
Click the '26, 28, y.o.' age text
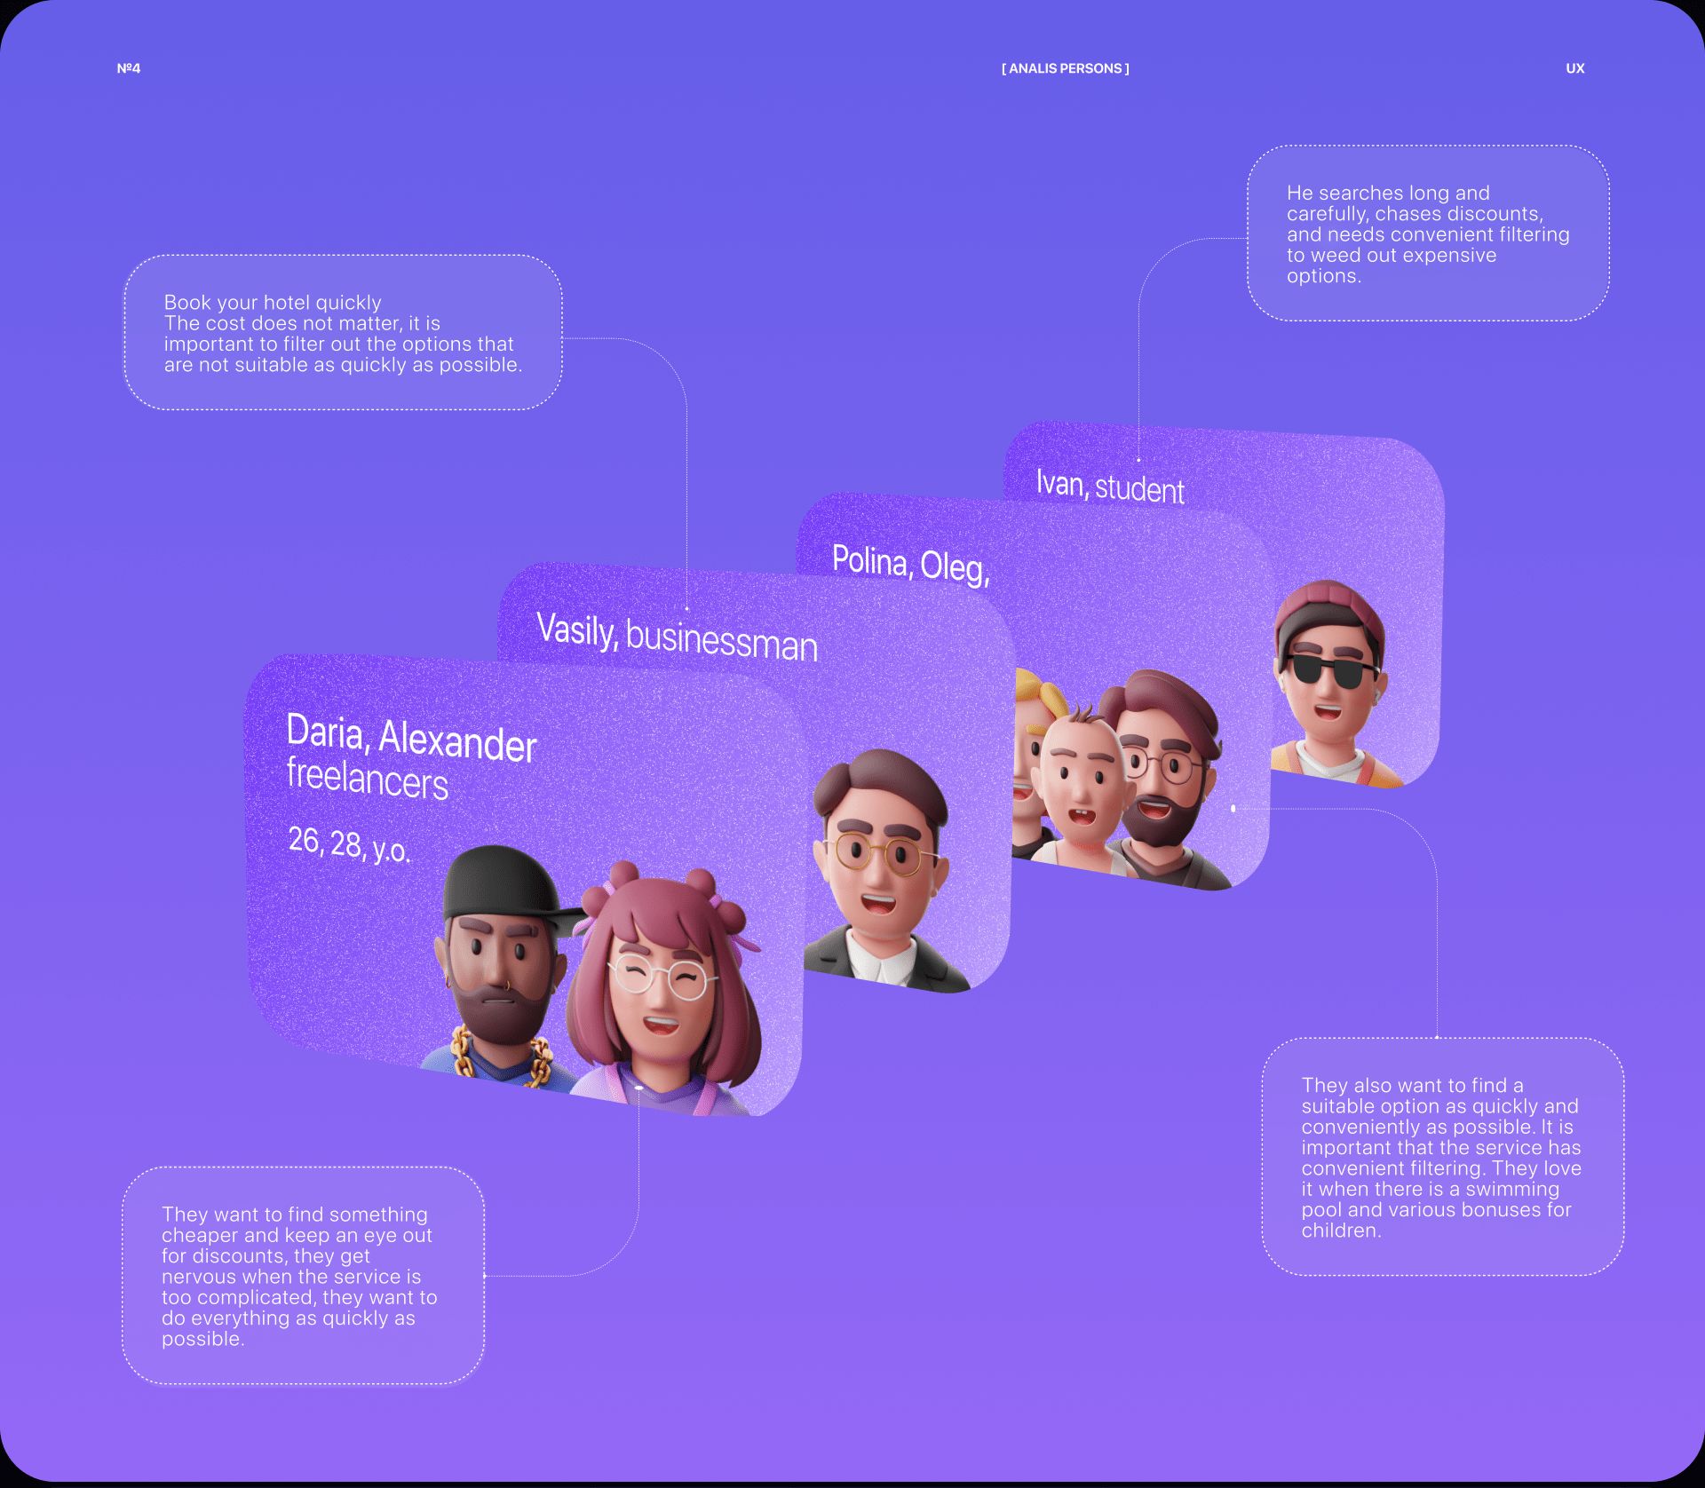[349, 844]
